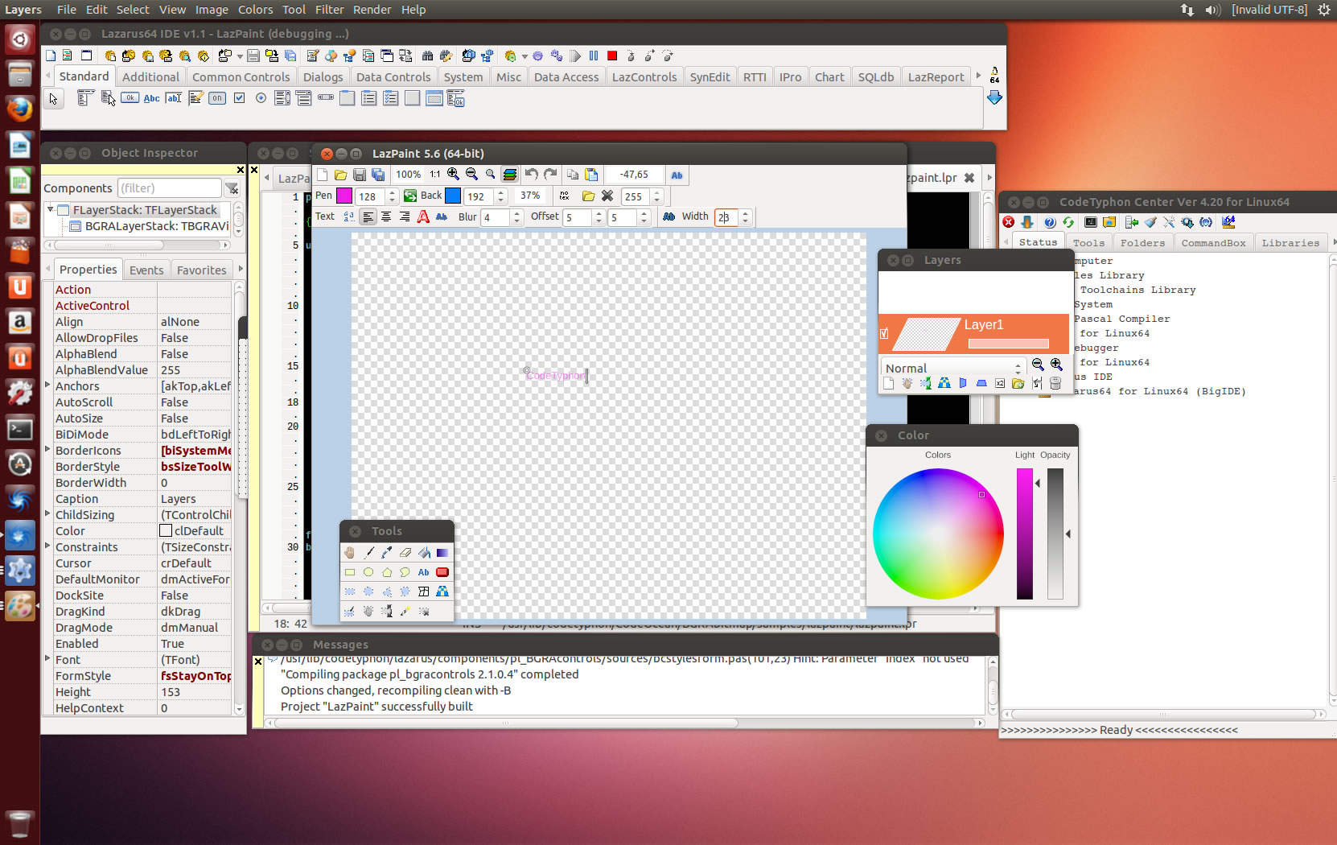Click 1:1 original size button
Screen dimensions: 1337x845
coord(435,175)
